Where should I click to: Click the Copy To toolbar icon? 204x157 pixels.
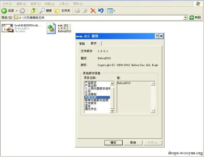pyautogui.click(x=85, y=11)
